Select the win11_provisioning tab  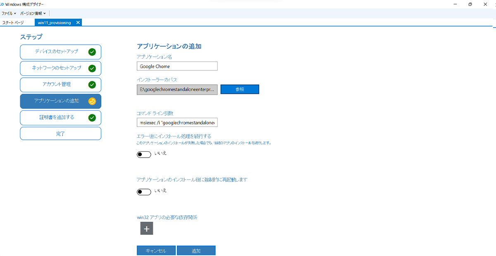[56, 23]
